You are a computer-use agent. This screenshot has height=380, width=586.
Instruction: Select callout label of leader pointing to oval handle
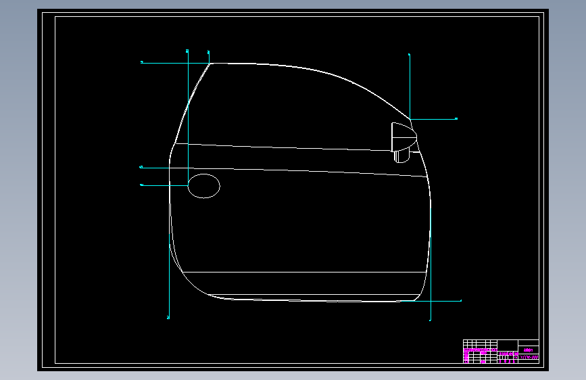(x=142, y=185)
